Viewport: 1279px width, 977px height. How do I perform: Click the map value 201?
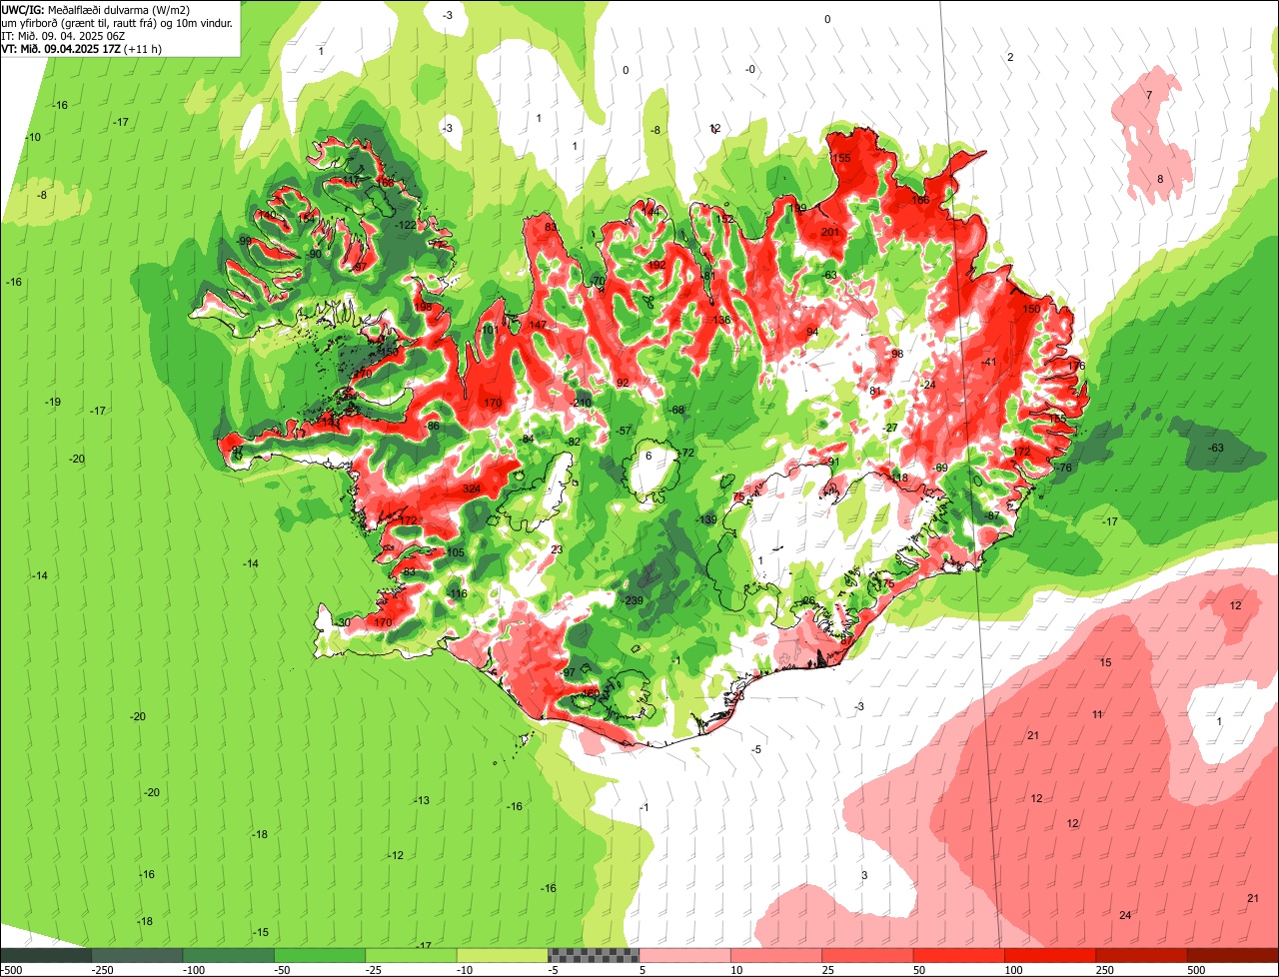pos(830,232)
